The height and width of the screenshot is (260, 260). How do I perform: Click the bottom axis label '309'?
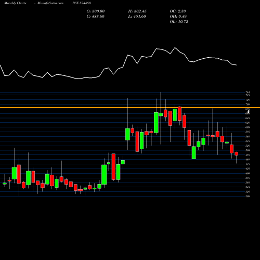coord(248,196)
